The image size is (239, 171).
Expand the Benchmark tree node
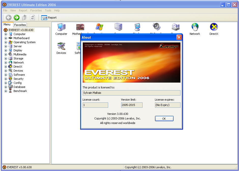(6, 91)
